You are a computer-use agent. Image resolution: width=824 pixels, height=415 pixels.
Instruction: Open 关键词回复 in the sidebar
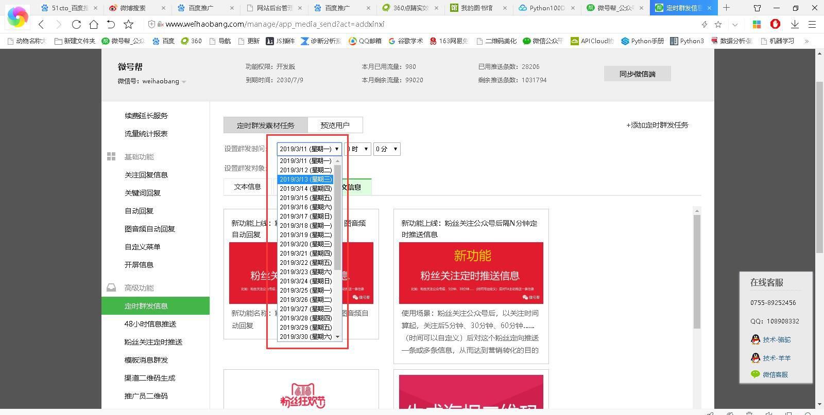click(143, 193)
